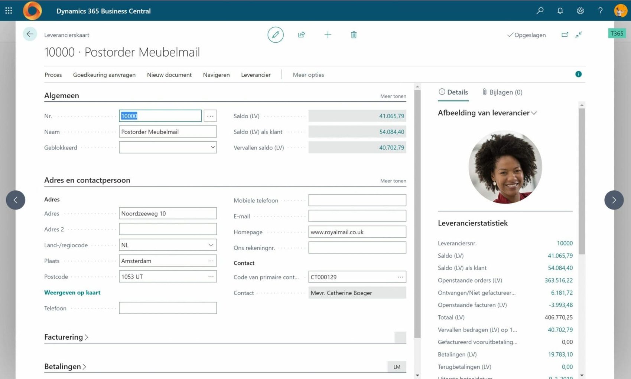Image resolution: width=631 pixels, height=379 pixels.
Task: Open the Navigeren menu
Action: (x=217, y=75)
